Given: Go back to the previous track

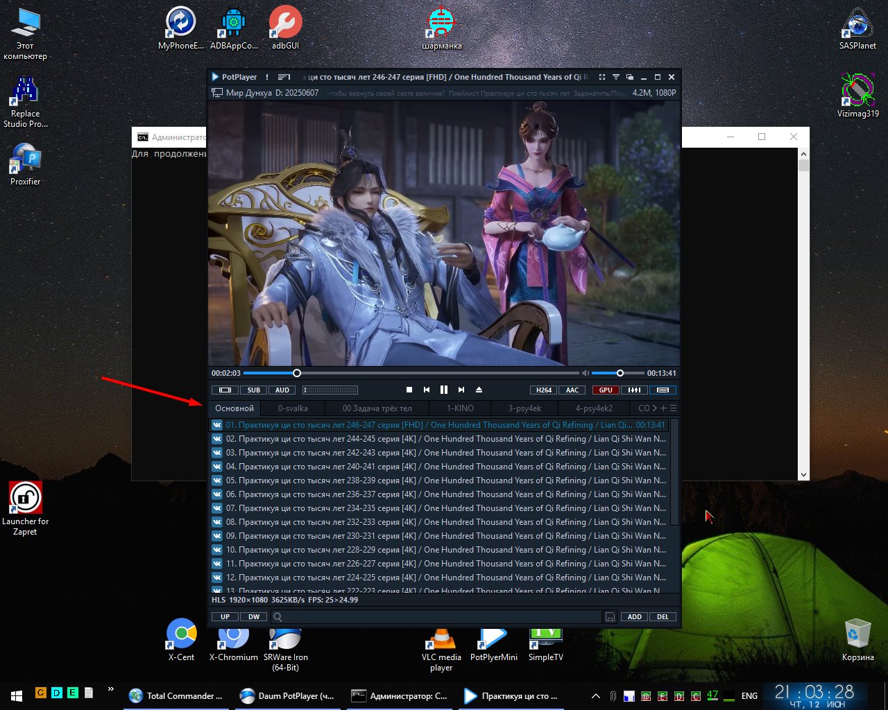Looking at the screenshot, I should tap(427, 390).
